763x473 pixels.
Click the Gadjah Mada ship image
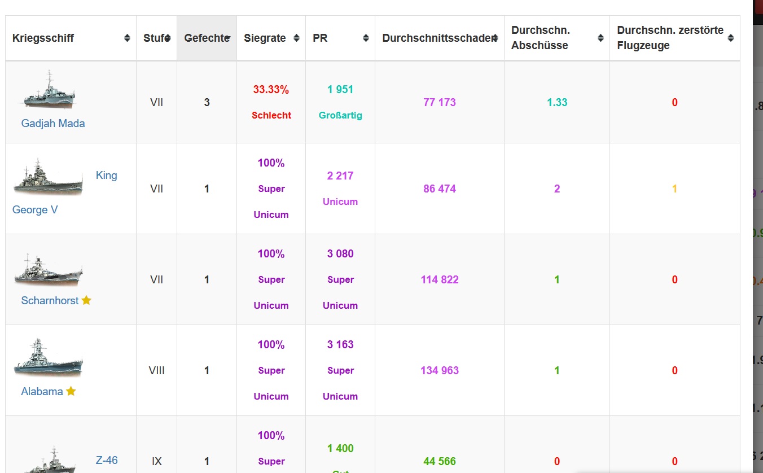pos(48,90)
